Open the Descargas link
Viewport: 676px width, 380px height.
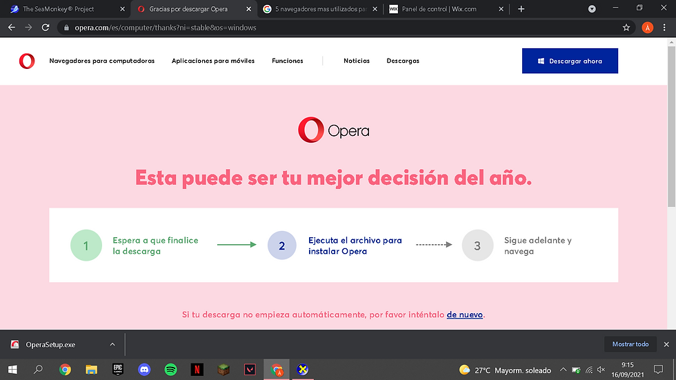(403, 61)
